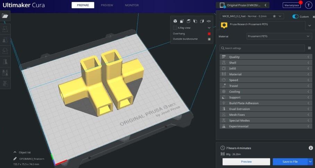The height and width of the screenshot is (168, 315).
Task: Click the Search settings input field
Action: (262, 48)
